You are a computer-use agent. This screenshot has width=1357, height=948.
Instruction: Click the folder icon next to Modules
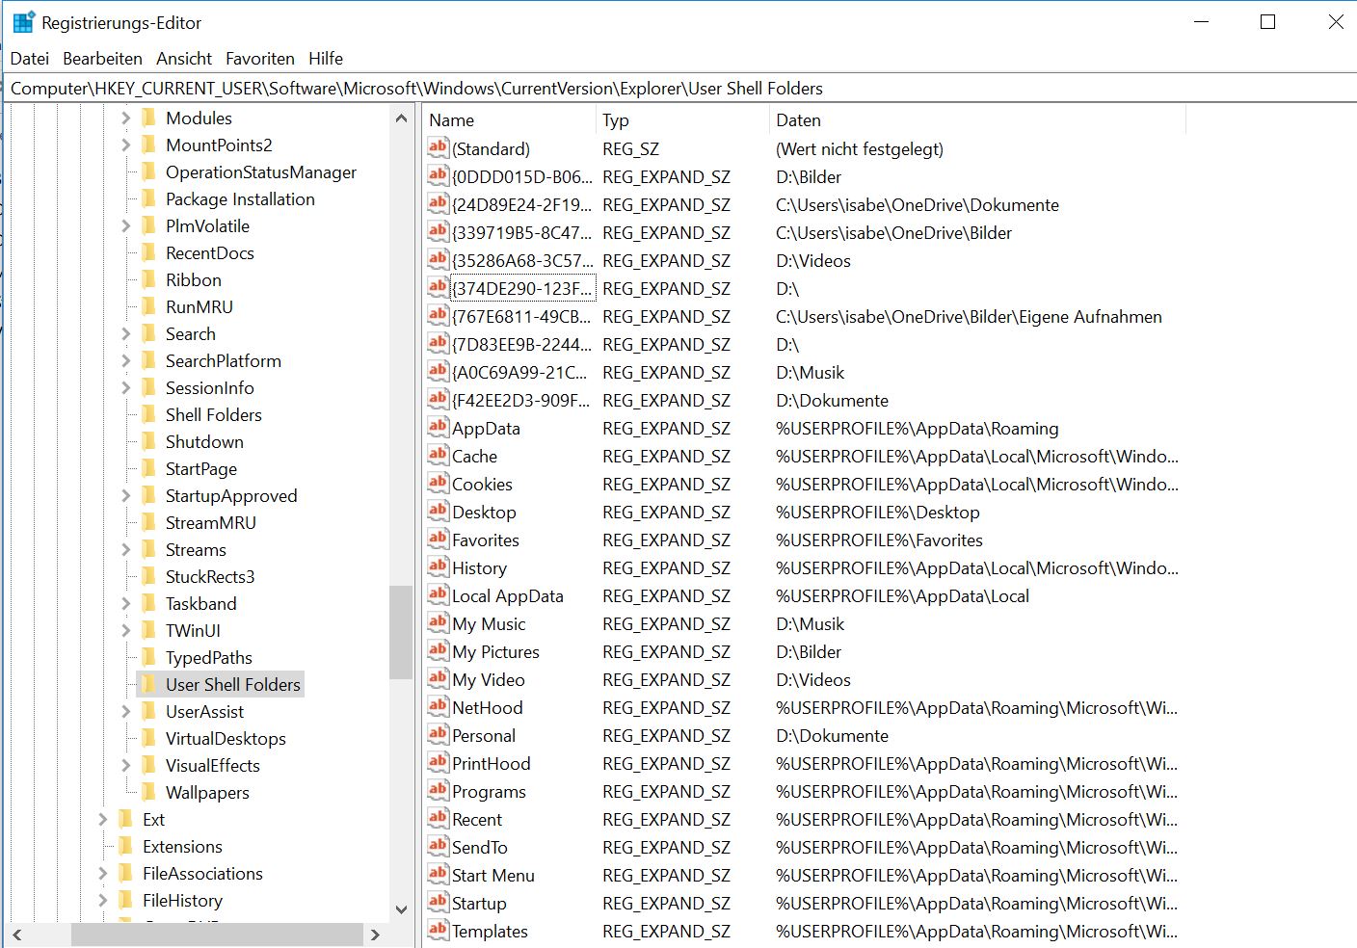coord(148,118)
